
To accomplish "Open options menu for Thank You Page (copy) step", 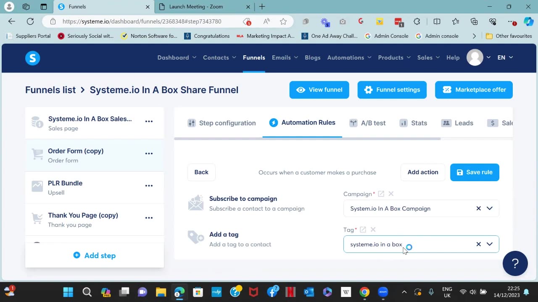I will (x=149, y=218).
